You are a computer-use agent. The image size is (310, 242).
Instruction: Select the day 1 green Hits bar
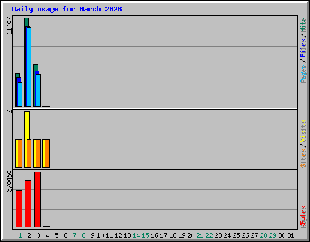pos(18,76)
